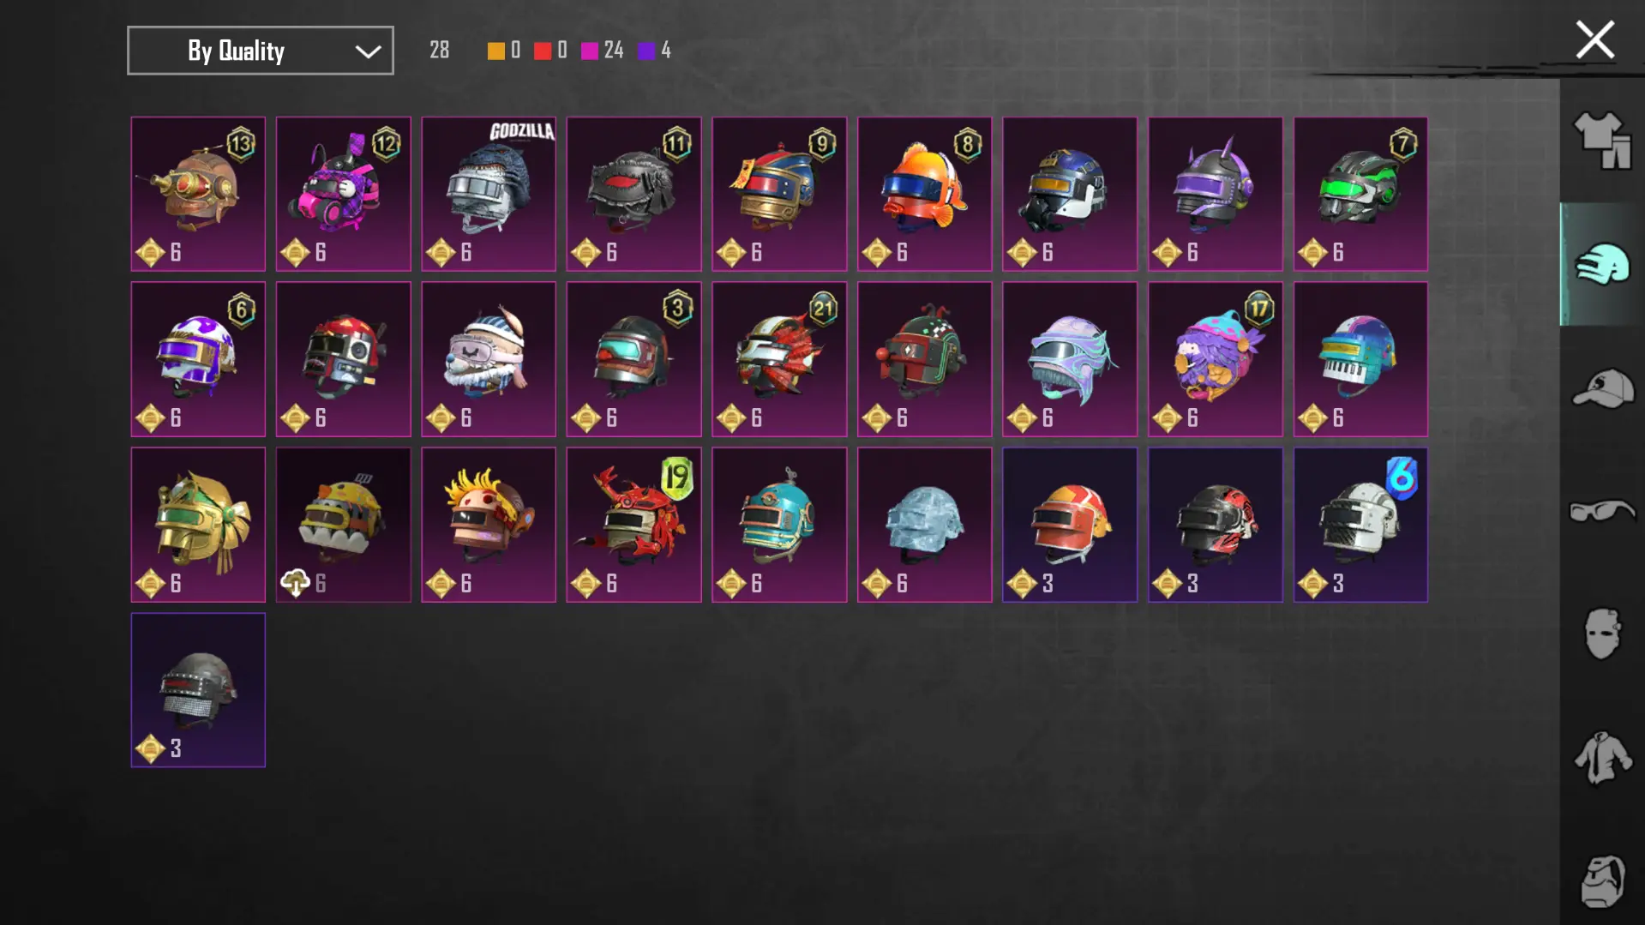Select the white helmet with blue 6 badge

coord(1360,525)
